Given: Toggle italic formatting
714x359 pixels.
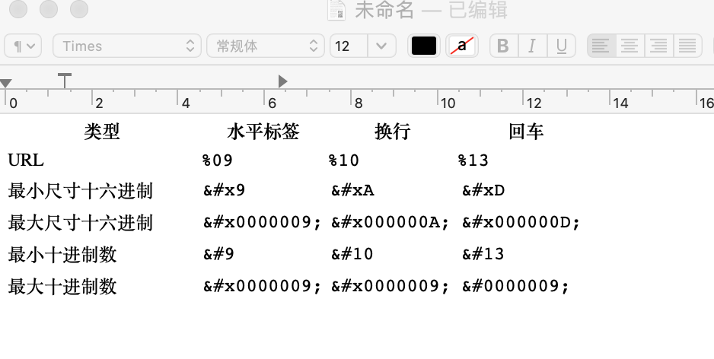Looking at the screenshot, I should coord(532,46).
